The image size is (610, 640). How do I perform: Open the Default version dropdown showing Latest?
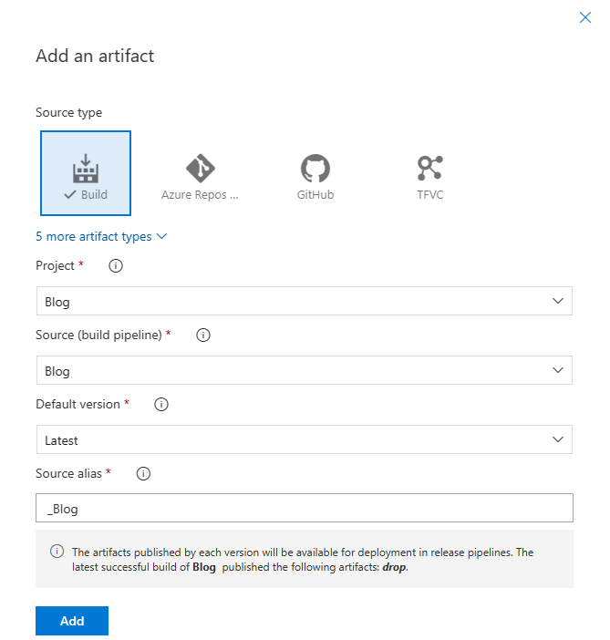(x=304, y=440)
